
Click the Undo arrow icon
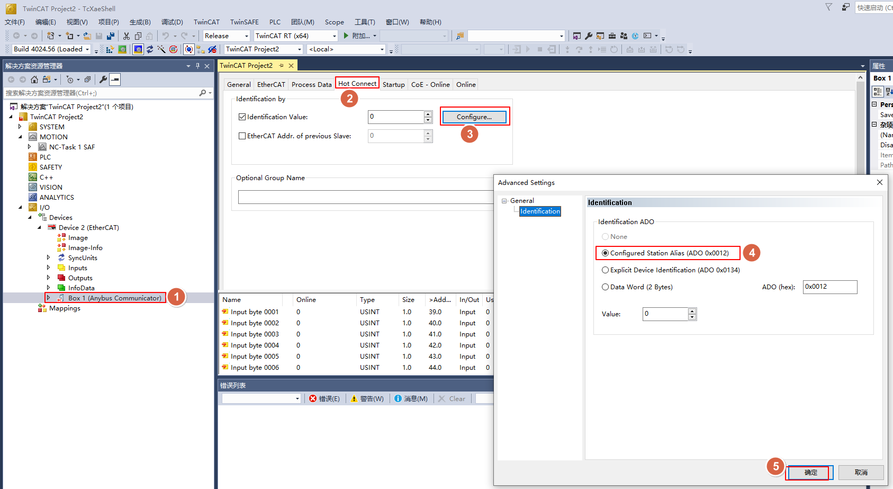point(166,36)
